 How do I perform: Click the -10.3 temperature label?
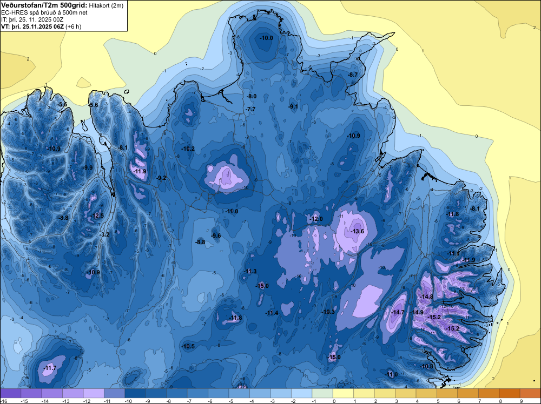328,312
